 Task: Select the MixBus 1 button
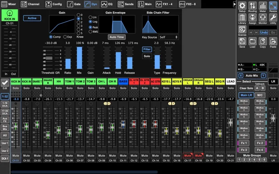click(244, 102)
